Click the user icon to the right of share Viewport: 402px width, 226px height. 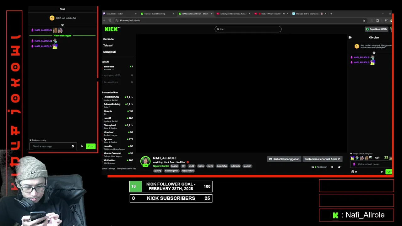click(339, 167)
